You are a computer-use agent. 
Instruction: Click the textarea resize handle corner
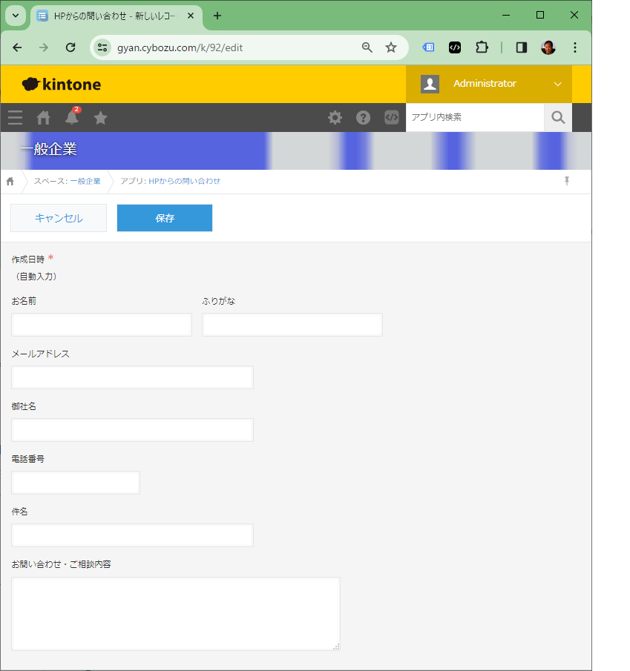(337, 647)
